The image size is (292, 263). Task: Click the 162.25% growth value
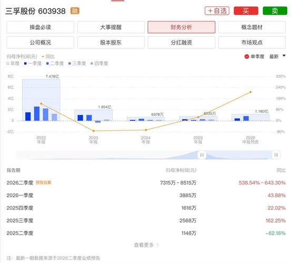276,221
